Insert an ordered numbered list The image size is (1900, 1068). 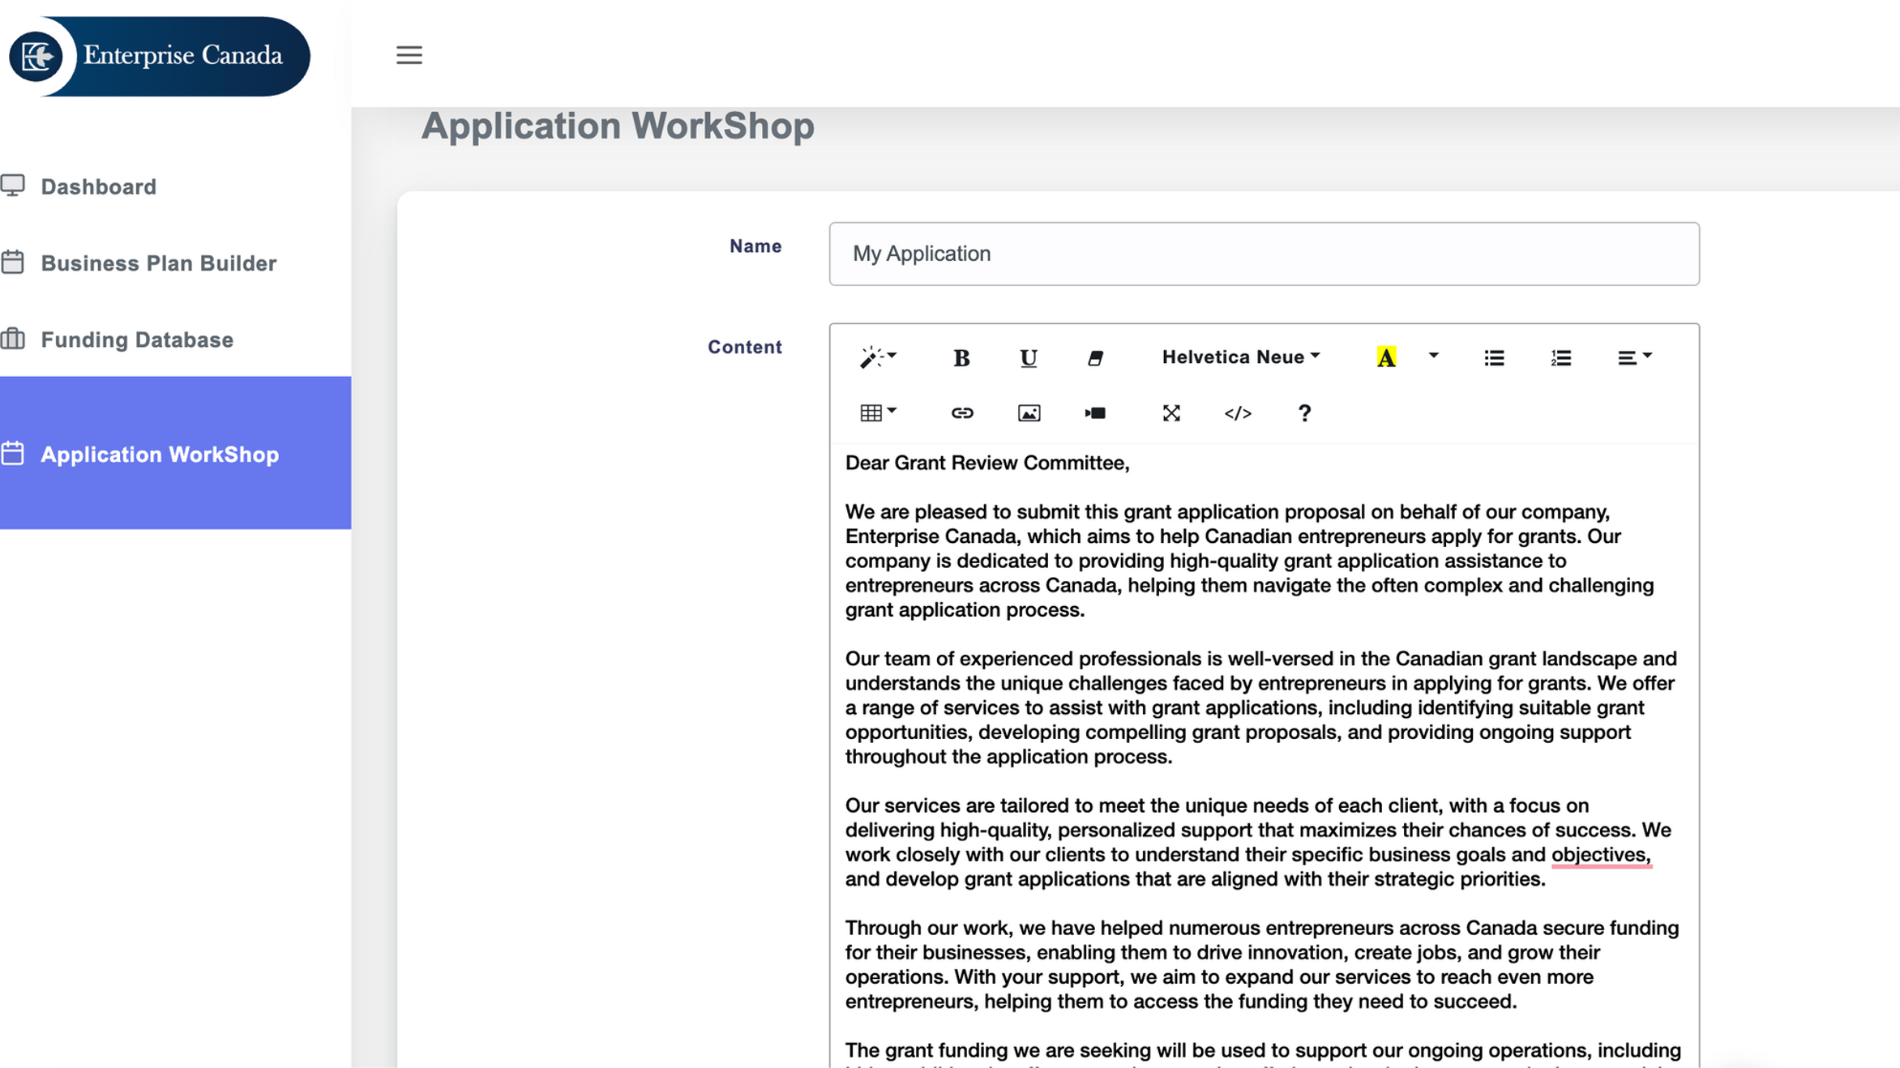click(1561, 357)
